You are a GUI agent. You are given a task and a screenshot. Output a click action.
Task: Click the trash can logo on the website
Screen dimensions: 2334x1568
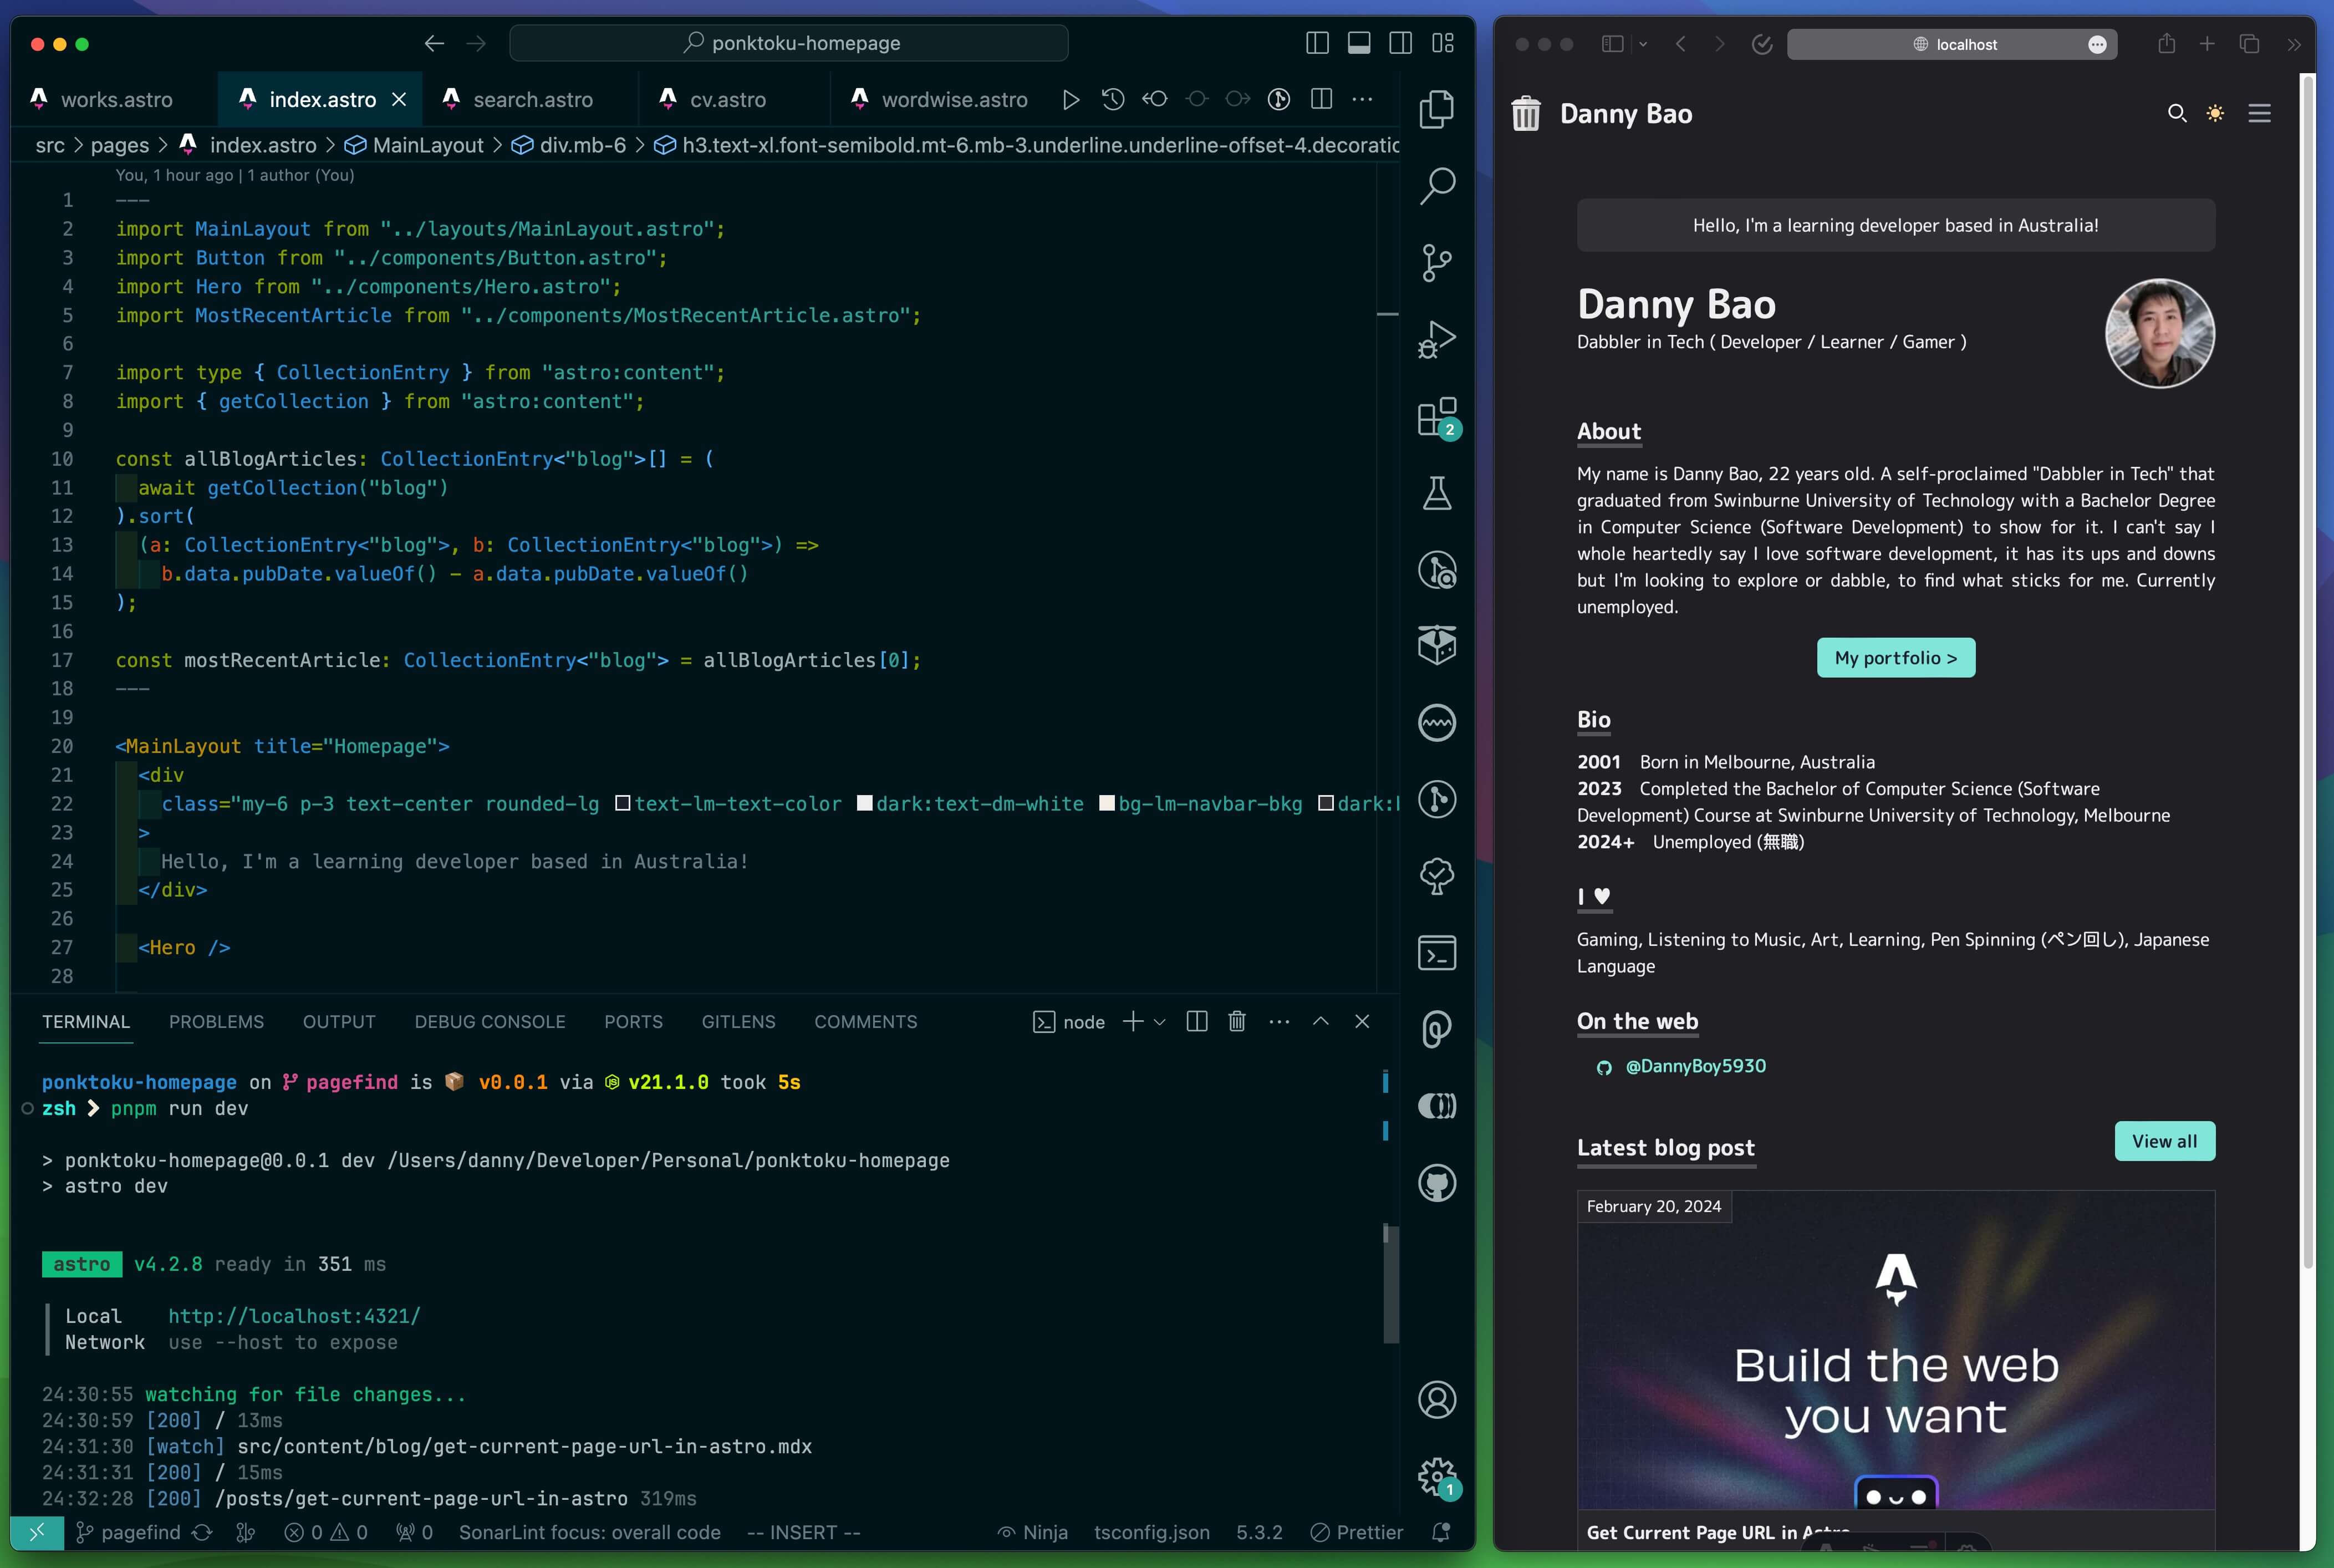[1525, 113]
